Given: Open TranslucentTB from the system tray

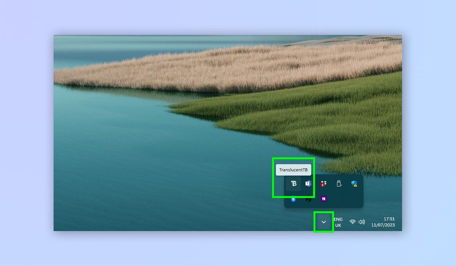Looking at the screenshot, I should click(293, 184).
